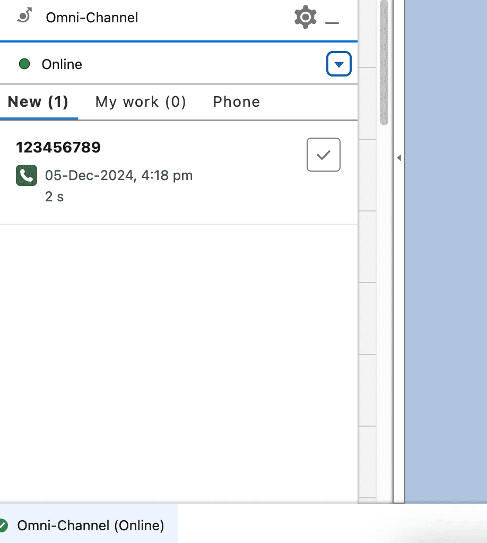Click the Online status label
Viewport: 487px width, 543px height.
click(62, 64)
